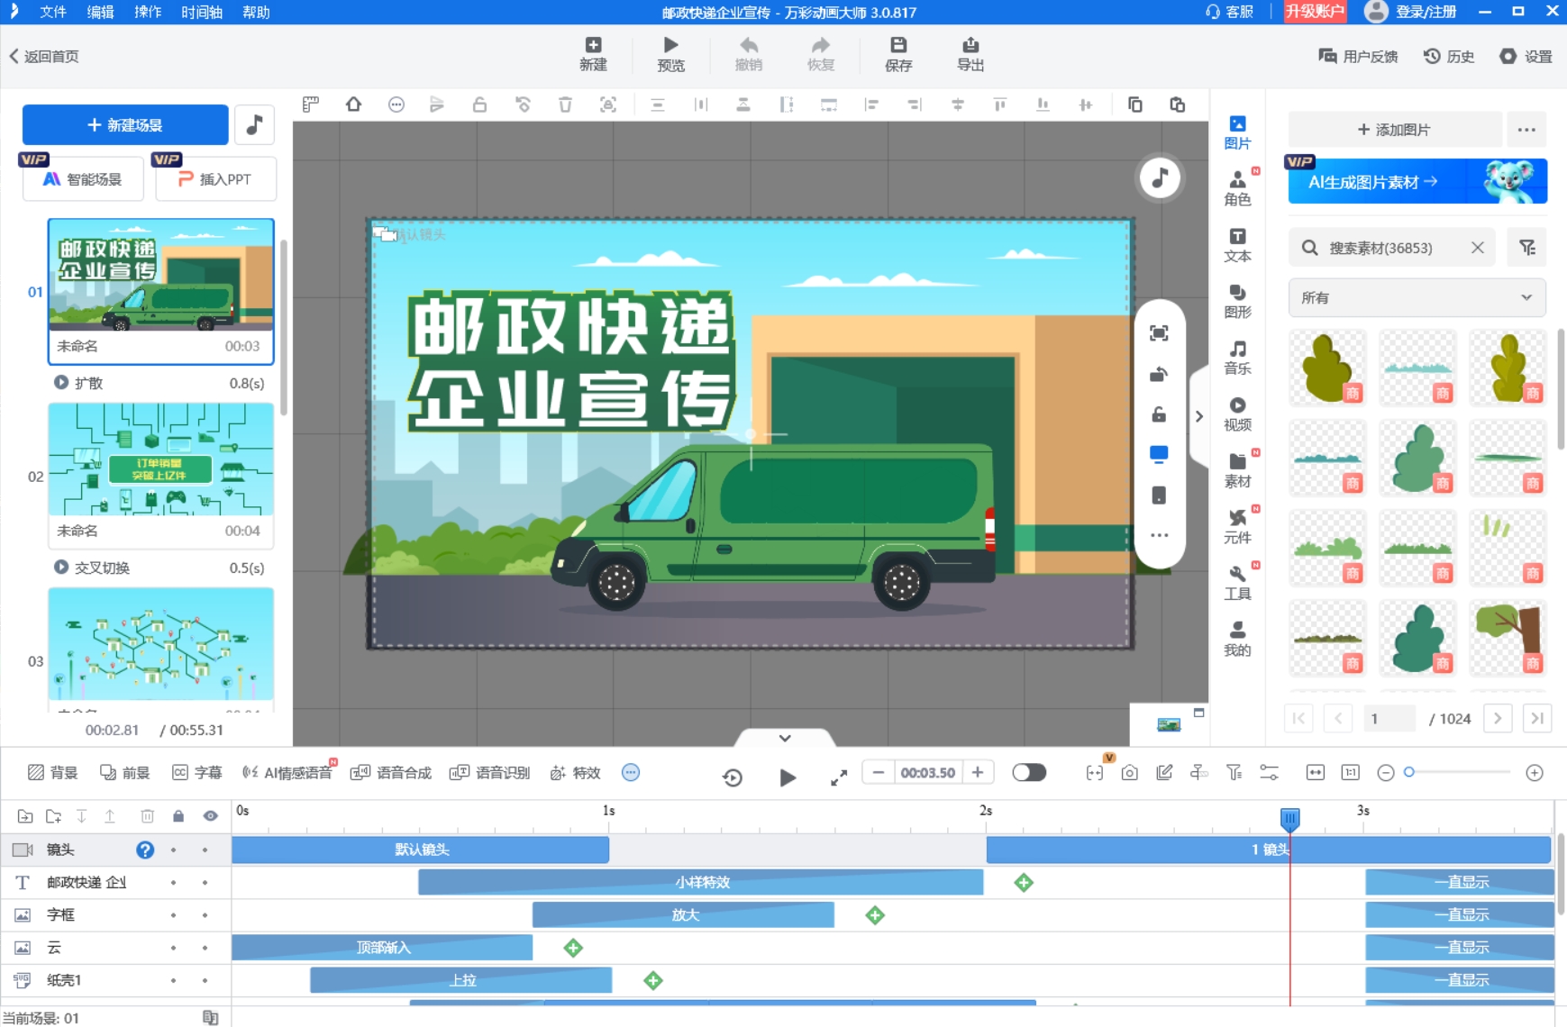The height and width of the screenshot is (1027, 1567).
Task: Open the 视频 video panel
Action: pos(1237,414)
